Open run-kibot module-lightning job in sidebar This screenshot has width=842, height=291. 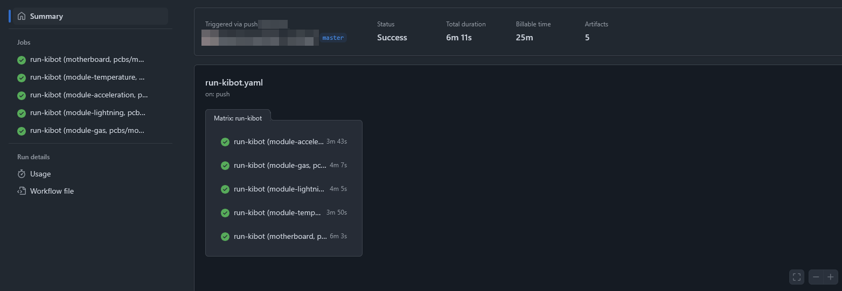coord(88,113)
